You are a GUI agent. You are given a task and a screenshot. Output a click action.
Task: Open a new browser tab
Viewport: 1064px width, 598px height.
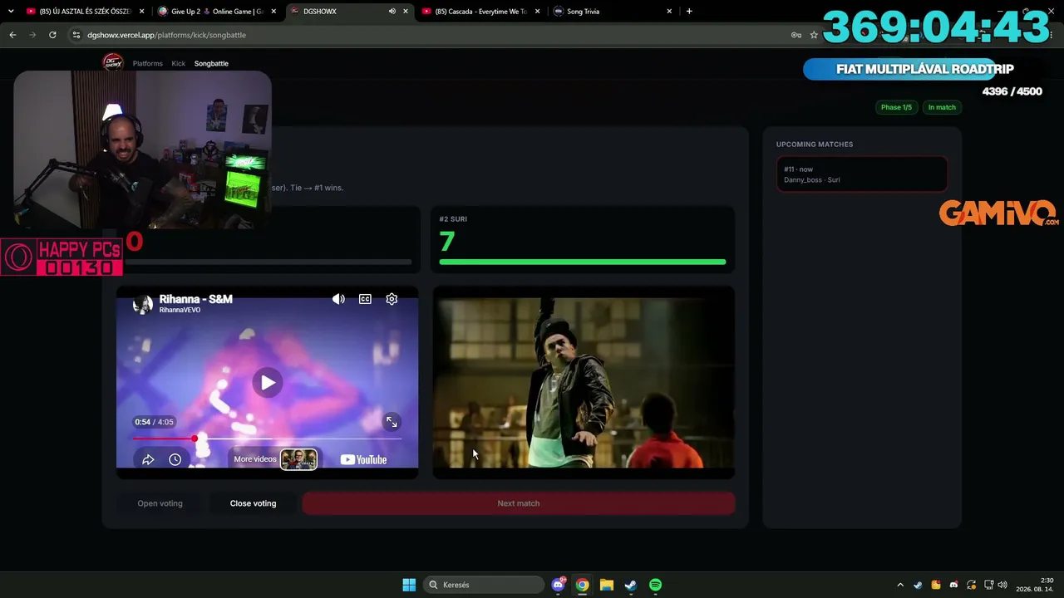pyautogui.click(x=689, y=12)
